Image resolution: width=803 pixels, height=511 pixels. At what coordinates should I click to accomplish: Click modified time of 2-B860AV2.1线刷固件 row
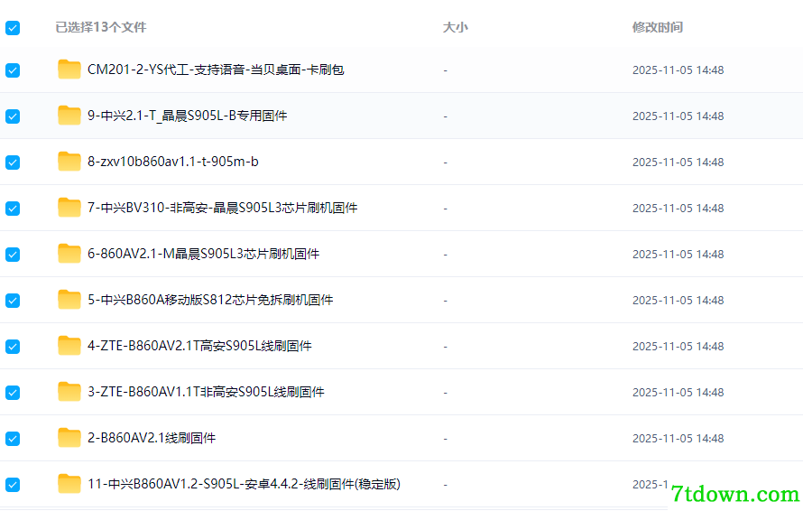[x=678, y=439]
